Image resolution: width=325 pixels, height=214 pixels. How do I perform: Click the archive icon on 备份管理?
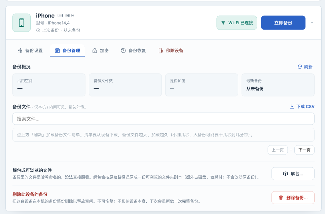pyautogui.click(x=57, y=50)
